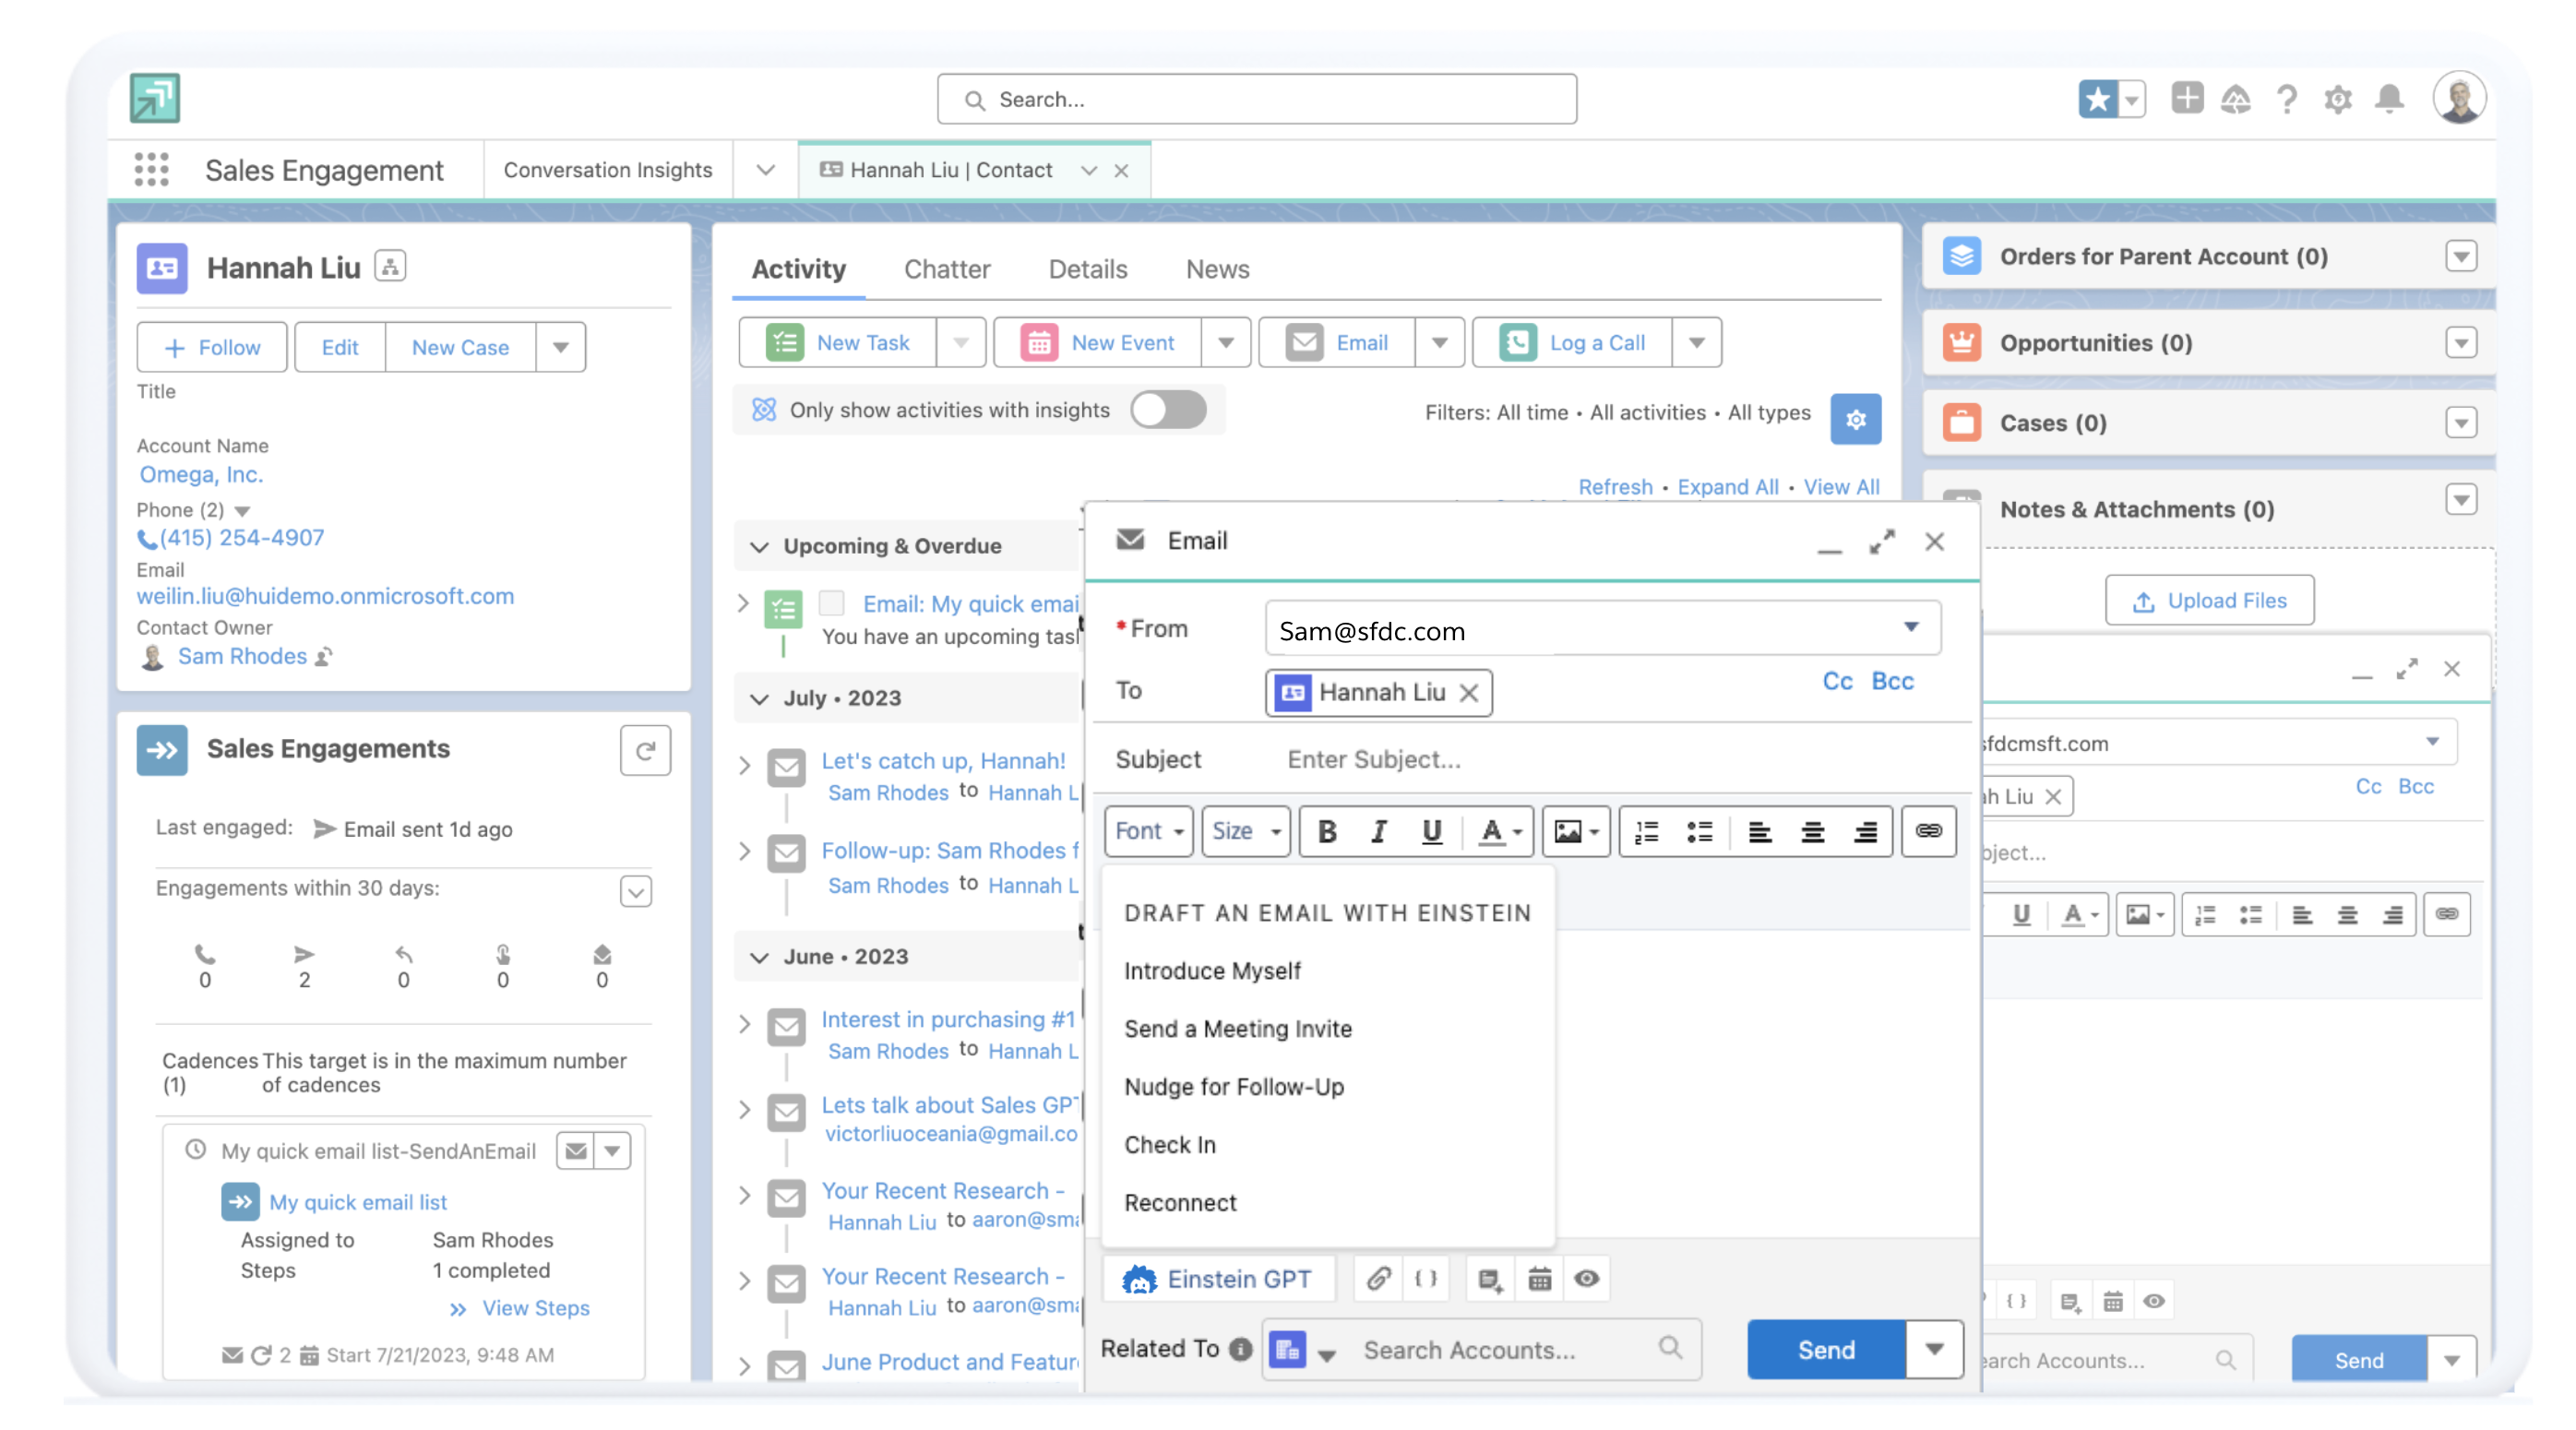Viewport: 2576px width, 1430px height.
Task: Check the Email: My quick email task checkbox
Action: [832, 602]
